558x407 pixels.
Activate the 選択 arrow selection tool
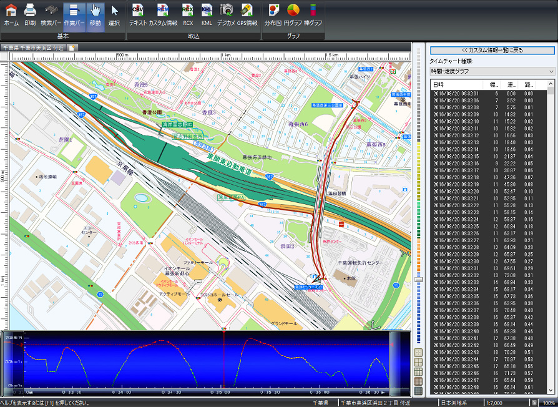[x=114, y=16]
